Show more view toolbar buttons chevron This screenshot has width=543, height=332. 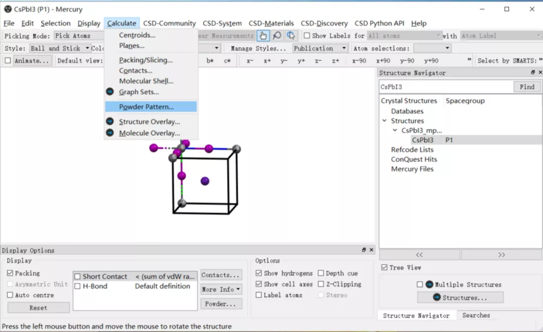[x=469, y=60]
